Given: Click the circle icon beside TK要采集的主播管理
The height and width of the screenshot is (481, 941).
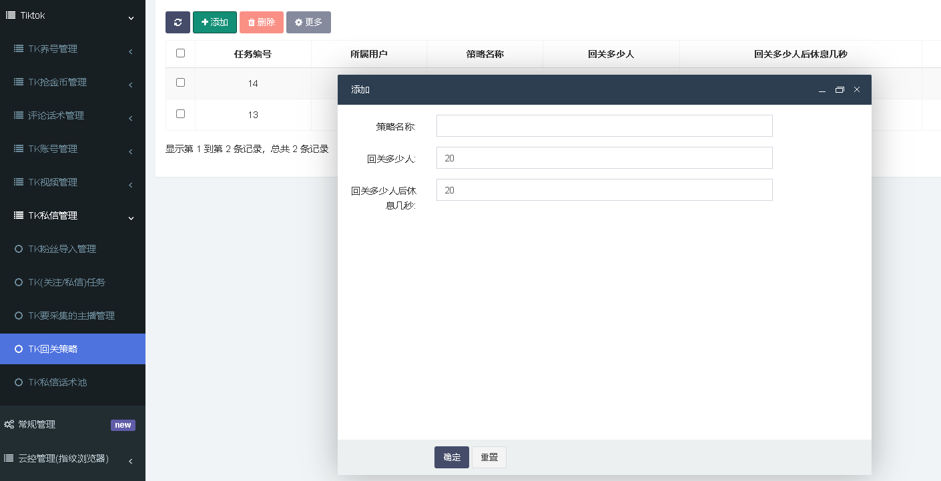Looking at the screenshot, I should (x=19, y=316).
